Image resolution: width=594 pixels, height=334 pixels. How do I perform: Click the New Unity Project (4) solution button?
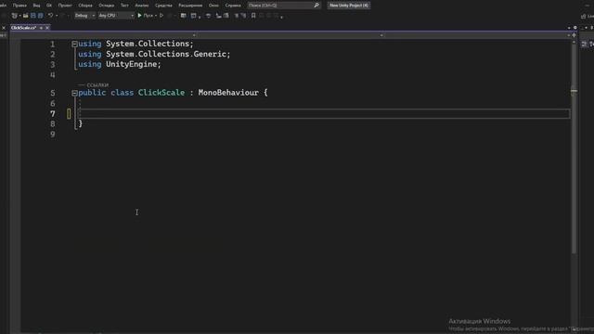(x=349, y=6)
